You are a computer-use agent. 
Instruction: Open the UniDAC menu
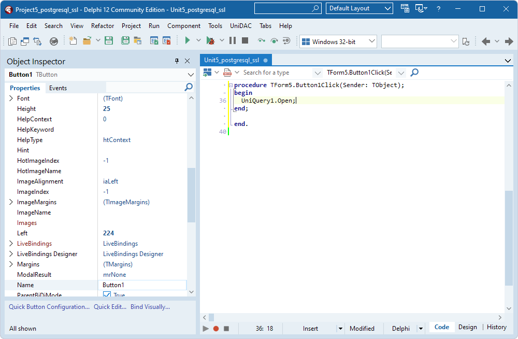240,26
